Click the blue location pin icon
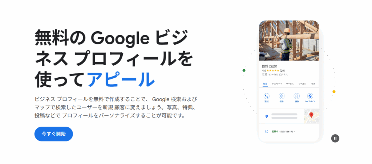This screenshot has height=164, width=372. (266, 116)
